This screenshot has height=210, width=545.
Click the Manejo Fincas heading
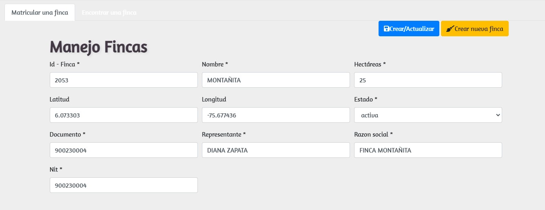(98, 47)
